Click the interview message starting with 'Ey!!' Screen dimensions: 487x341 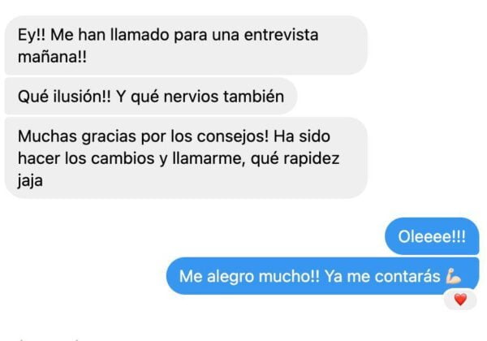(x=186, y=45)
